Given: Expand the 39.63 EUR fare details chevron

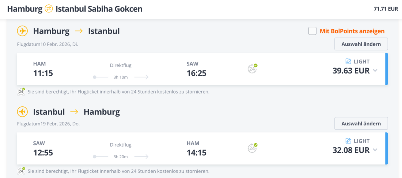Looking at the screenshot, I should coord(375,71).
